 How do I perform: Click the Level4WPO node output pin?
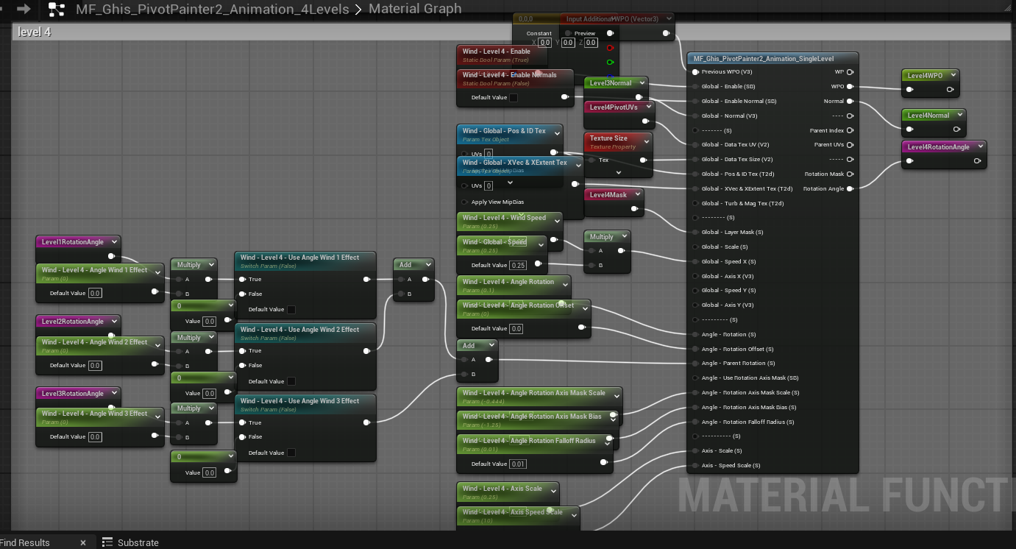pos(951,90)
